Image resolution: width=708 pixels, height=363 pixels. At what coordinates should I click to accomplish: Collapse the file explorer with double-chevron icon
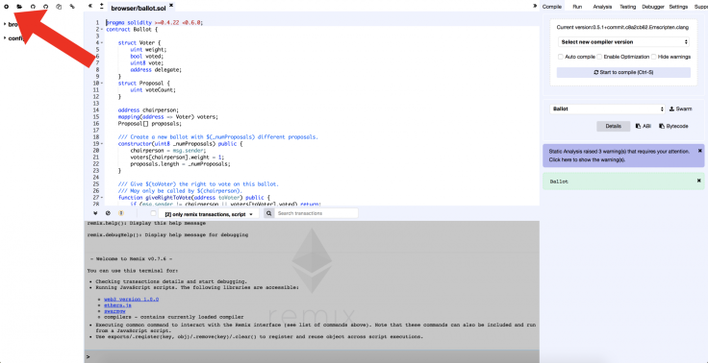(x=90, y=6)
